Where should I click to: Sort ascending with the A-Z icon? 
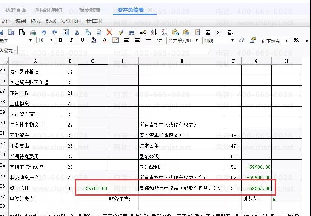[x=154, y=32]
